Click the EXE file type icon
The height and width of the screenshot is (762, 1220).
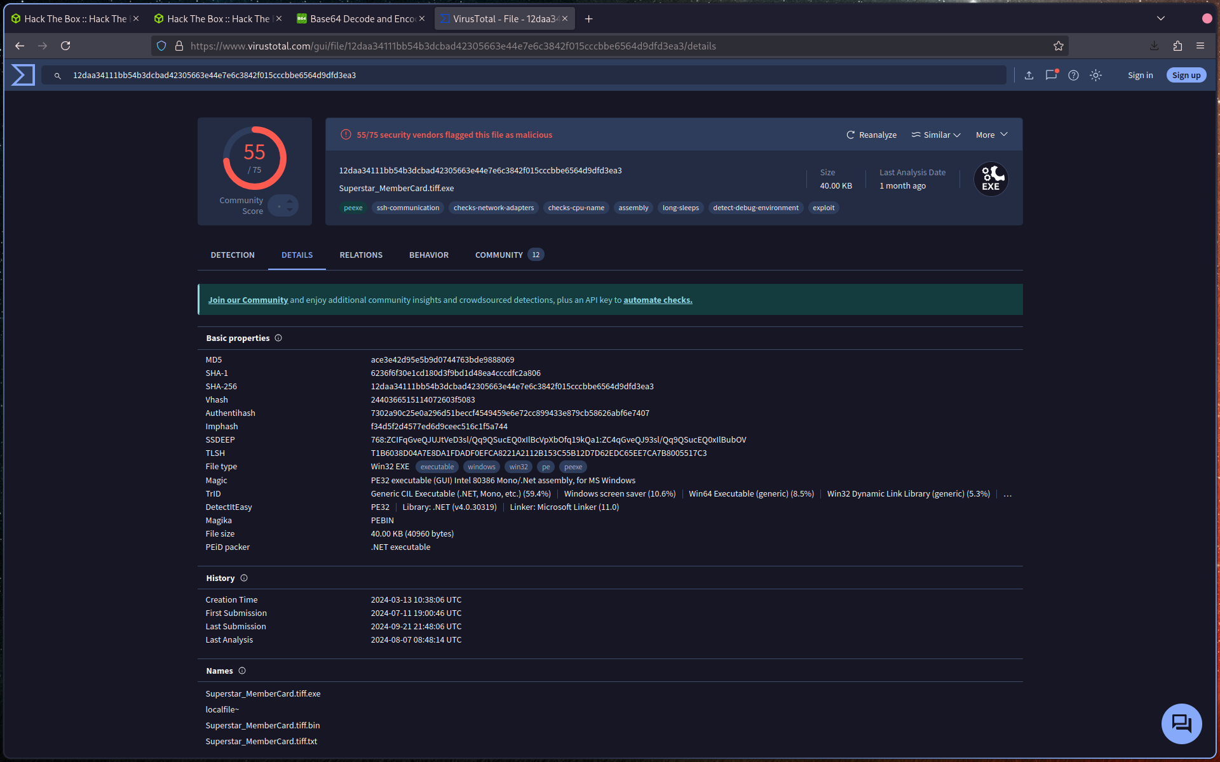click(991, 179)
